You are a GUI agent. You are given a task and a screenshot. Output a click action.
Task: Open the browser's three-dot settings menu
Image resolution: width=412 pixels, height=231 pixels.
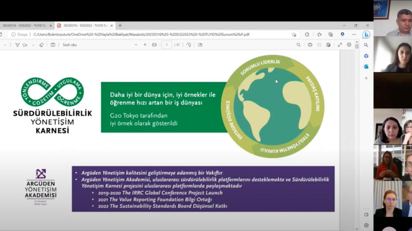354,35
